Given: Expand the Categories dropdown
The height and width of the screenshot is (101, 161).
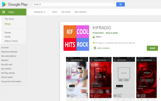Looking at the screenshot, I should 39,12.
